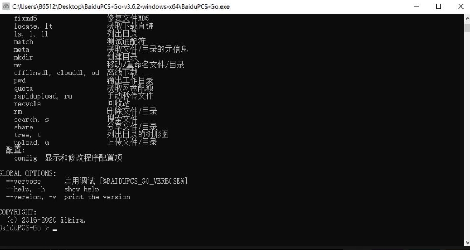The width and height of the screenshot is (470, 250).
Task: Click the 'mv' command text
Action: 18,65
